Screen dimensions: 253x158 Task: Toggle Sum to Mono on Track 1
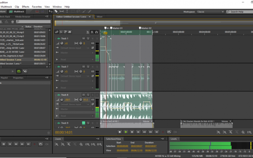click(x=93, y=43)
